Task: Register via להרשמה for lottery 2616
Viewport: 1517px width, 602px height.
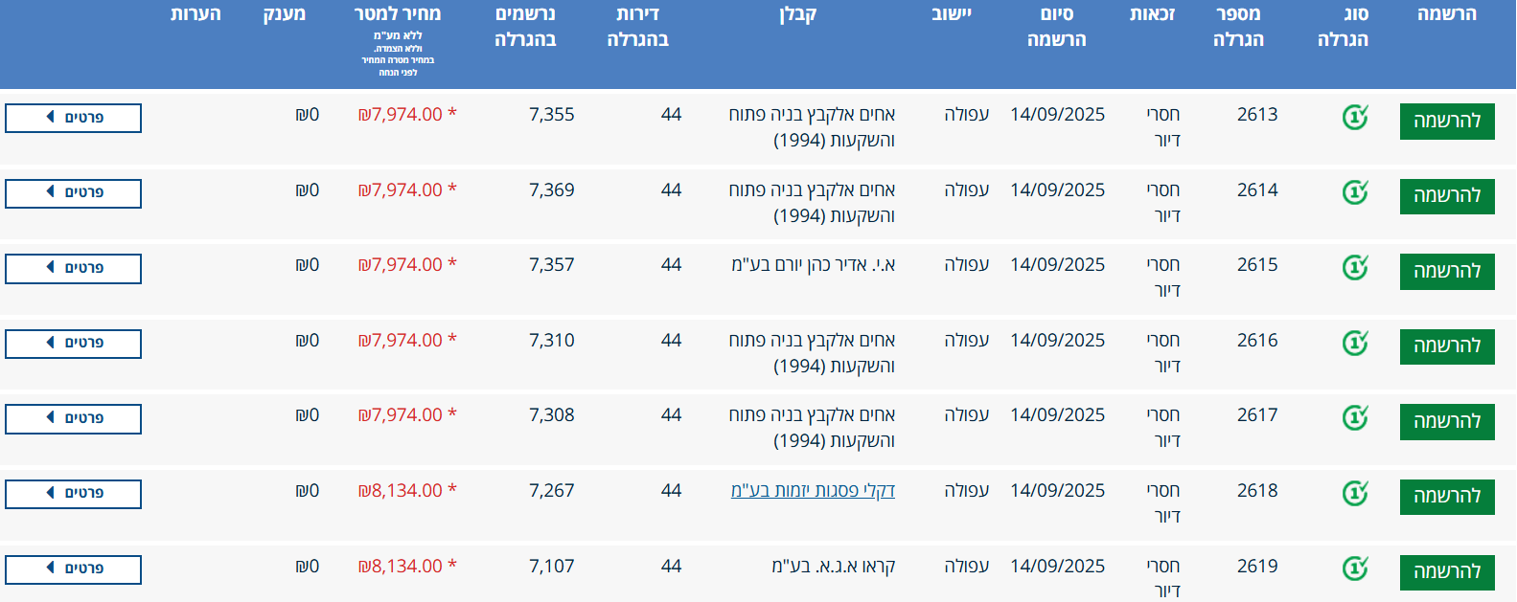Action: click(1446, 346)
